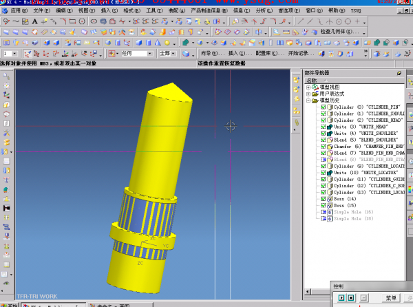Image resolution: width=413 pixels, height=307 pixels.
Task: Open the 编辑(E) menu
Action: tap(64, 11)
